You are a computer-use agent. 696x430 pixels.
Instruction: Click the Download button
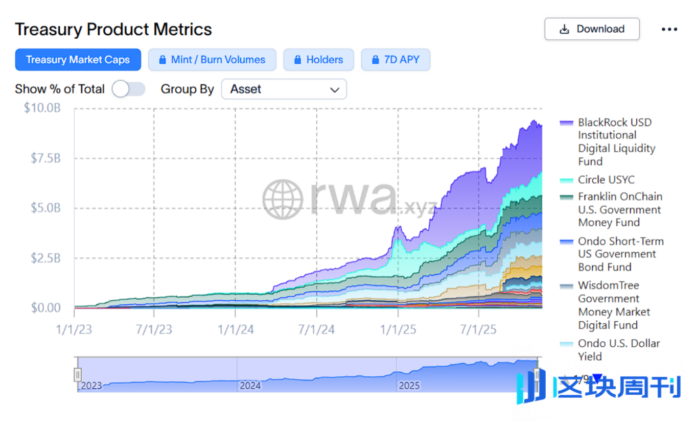tap(592, 29)
